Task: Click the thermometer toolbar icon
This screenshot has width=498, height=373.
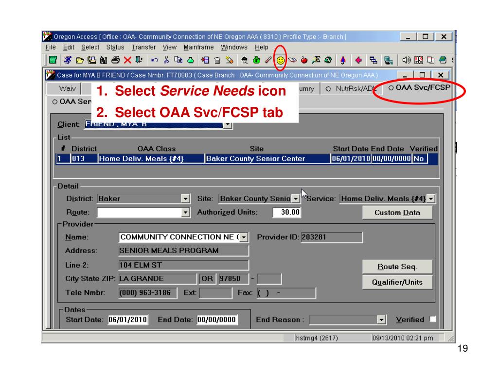Action: tap(268, 60)
